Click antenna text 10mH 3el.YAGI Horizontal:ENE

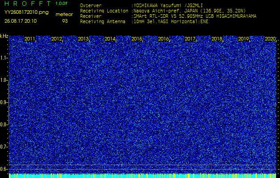pos(170,22)
